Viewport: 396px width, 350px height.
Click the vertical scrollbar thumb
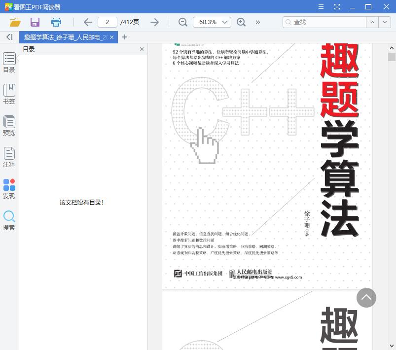392,57
